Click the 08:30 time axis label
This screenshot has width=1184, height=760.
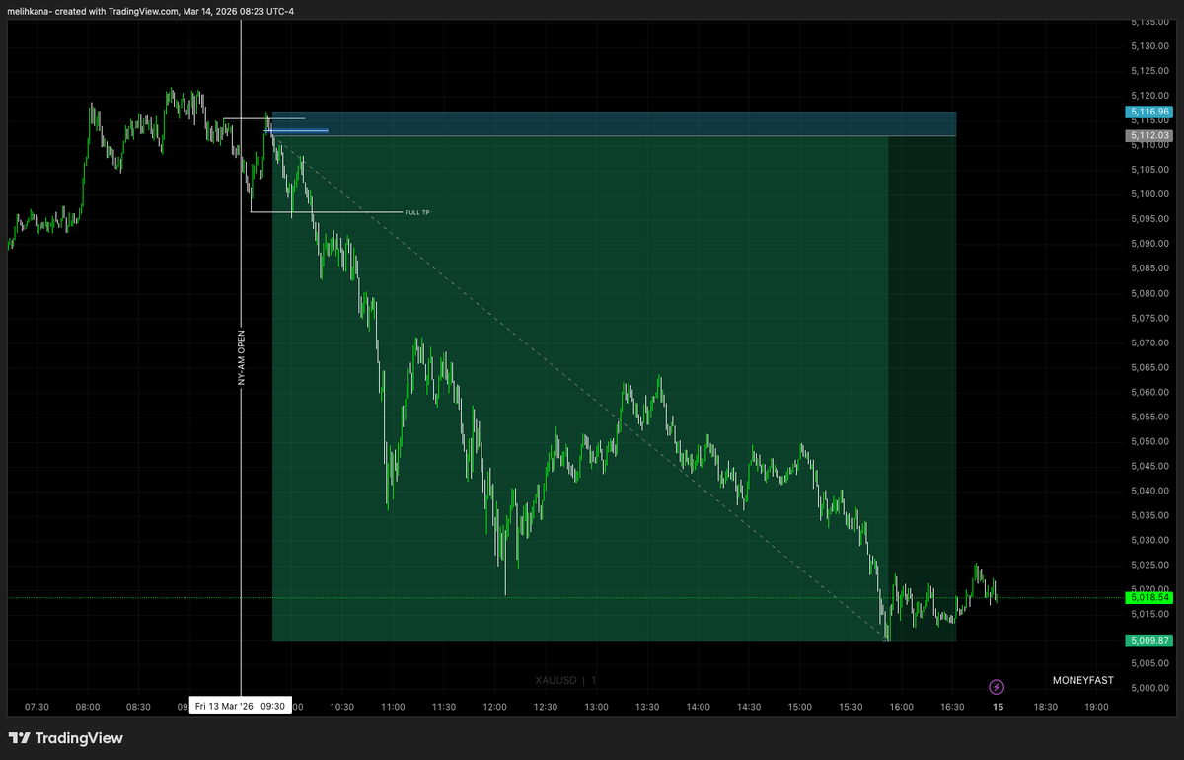138,707
